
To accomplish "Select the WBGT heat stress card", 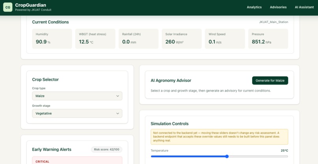I will (95, 39).
